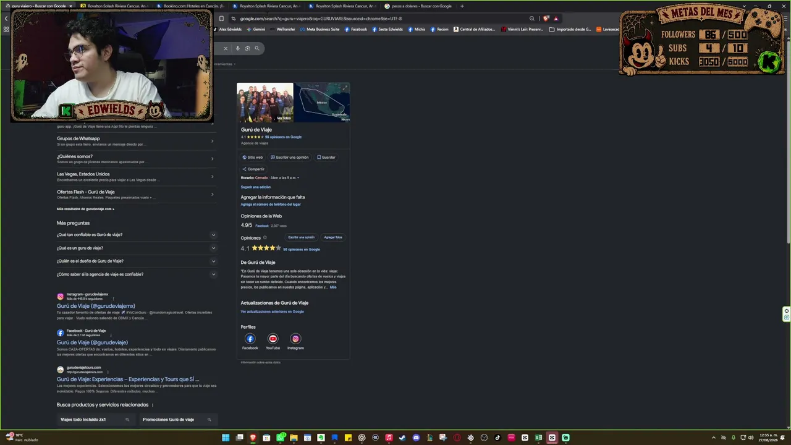Switch to the 'guru viajero' Google search tab
Image resolution: width=791 pixels, height=445 pixels.
38,6
